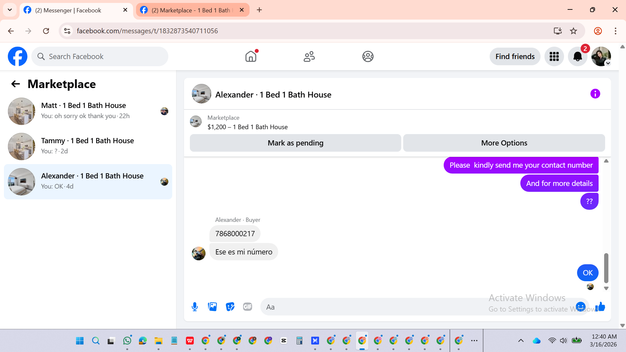Screen dimensions: 626x352
Task: Click the chat scroll down arrow
Action: pos(606,288)
